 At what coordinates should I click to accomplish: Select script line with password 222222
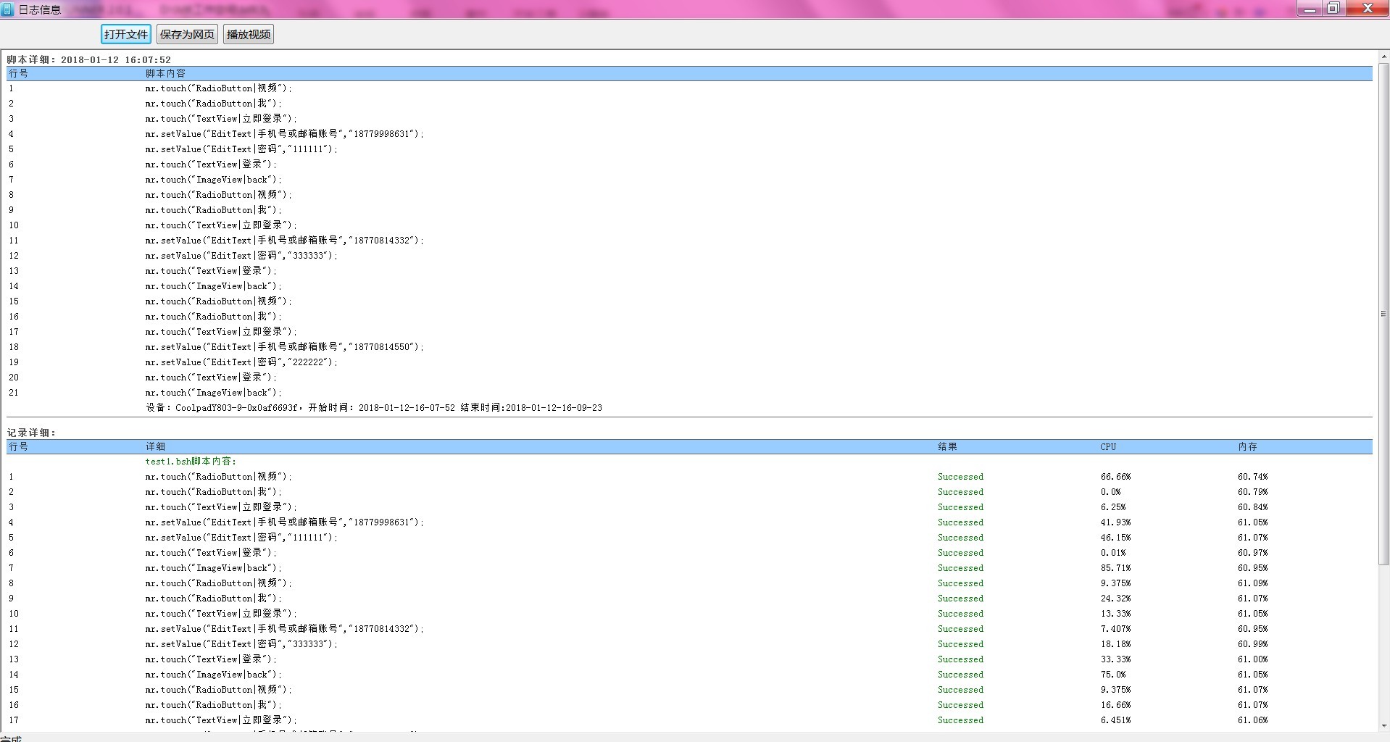241,362
